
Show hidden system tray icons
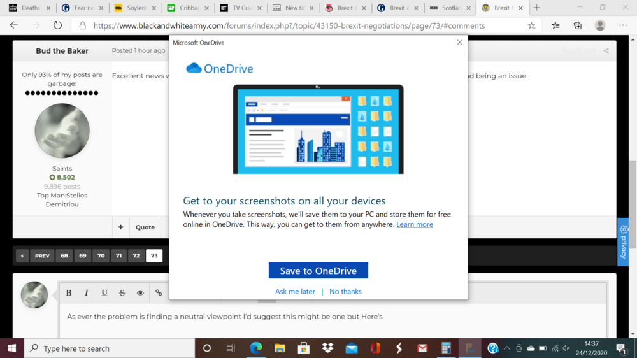pyautogui.click(x=506, y=348)
